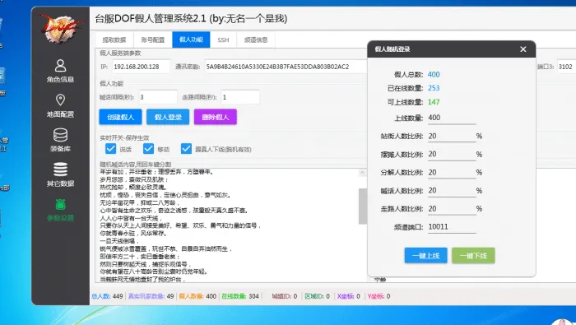This screenshot has width=576, height=325.
Task: Click the blue 一键上线 button
Action: tap(425, 256)
